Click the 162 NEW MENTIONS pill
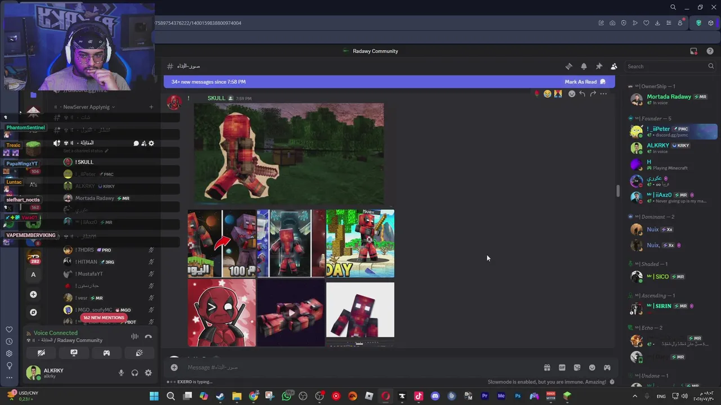Image resolution: width=721 pixels, height=405 pixels. 104,318
